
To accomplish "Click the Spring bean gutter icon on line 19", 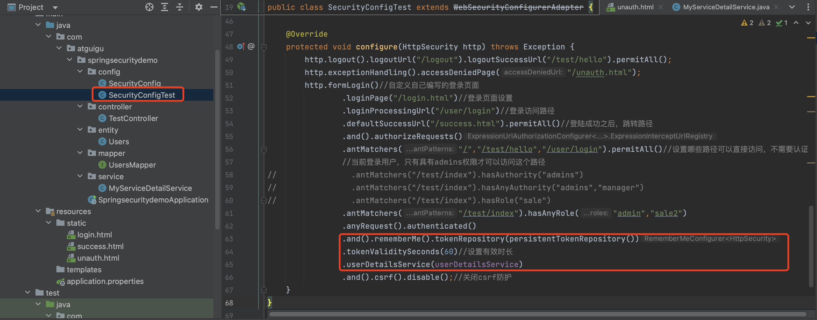I will coord(242,7).
